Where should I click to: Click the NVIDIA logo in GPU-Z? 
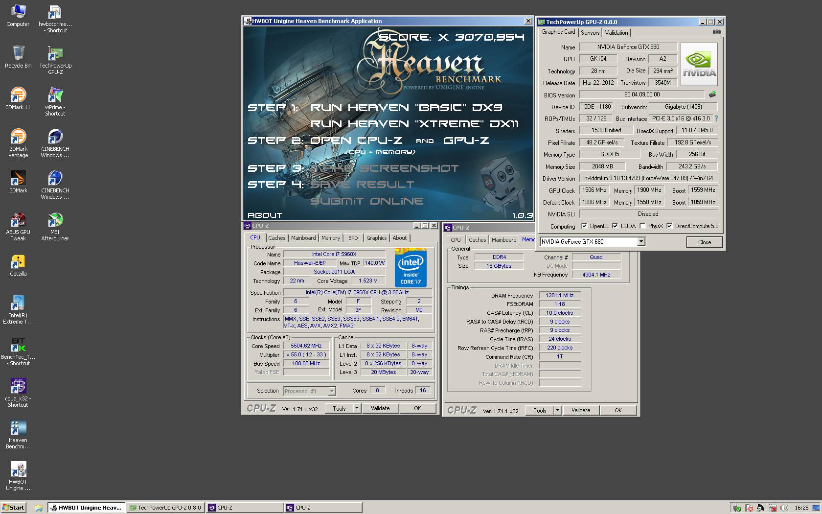click(x=699, y=64)
